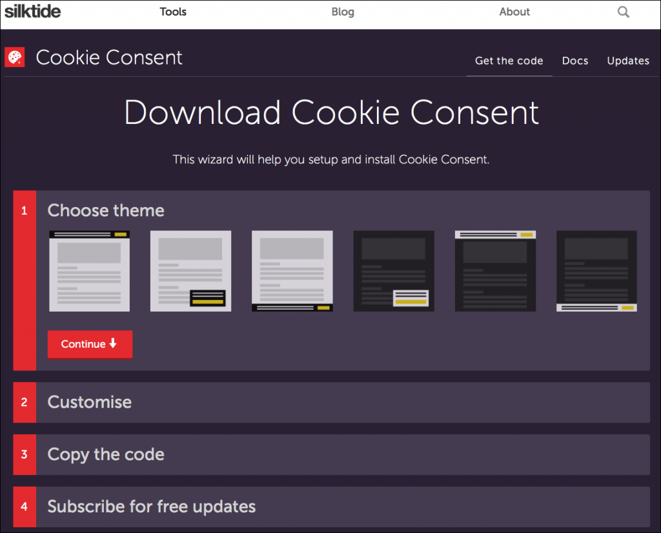The width and height of the screenshot is (661, 533).
Task: Expand Subscribe for free updates step
Action: pyautogui.click(x=152, y=507)
